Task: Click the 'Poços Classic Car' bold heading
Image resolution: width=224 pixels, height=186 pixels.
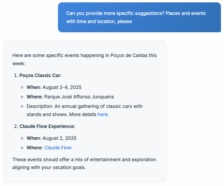Action: point(40,75)
